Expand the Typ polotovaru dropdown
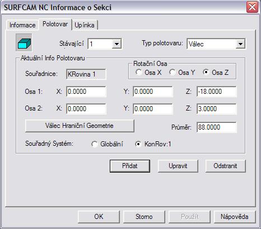This screenshot has width=261, height=229. [240, 44]
